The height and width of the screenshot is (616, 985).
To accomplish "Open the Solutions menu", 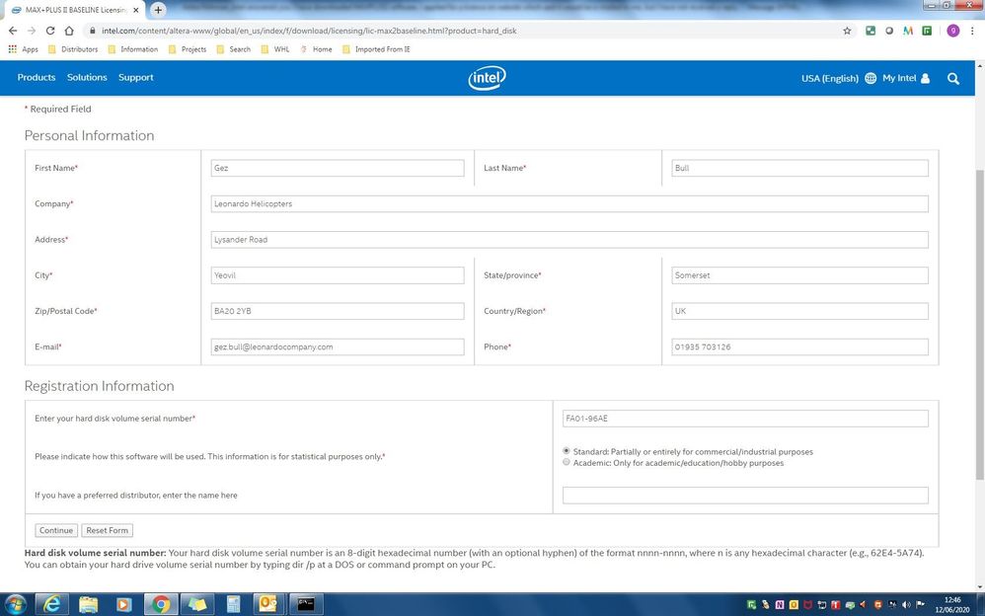I will click(87, 77).
